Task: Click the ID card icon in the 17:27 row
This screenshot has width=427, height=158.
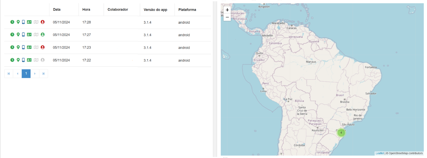Action: tap(29, 35)
